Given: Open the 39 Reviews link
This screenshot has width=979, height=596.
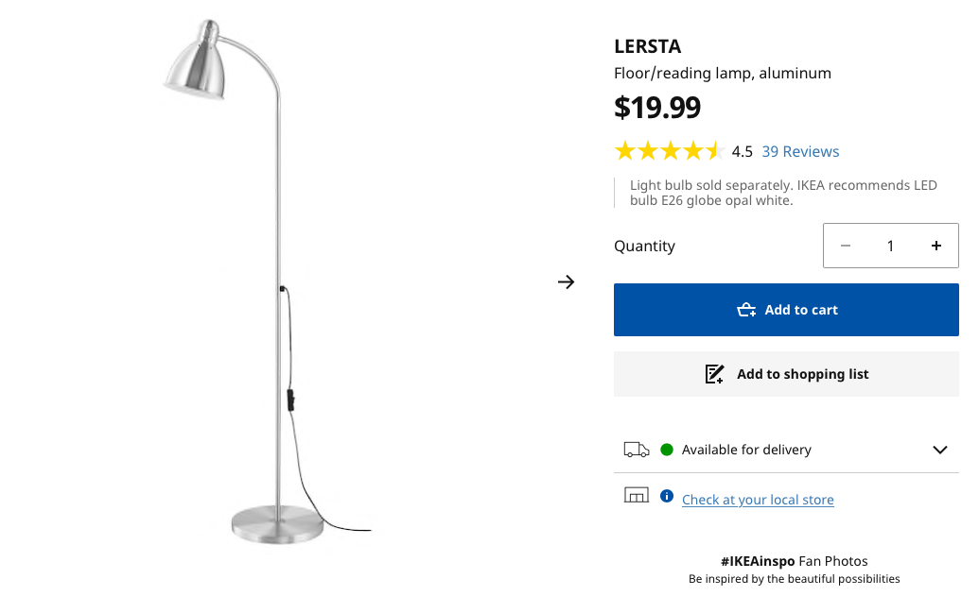Looking at the screenshot, I should 800,151.
